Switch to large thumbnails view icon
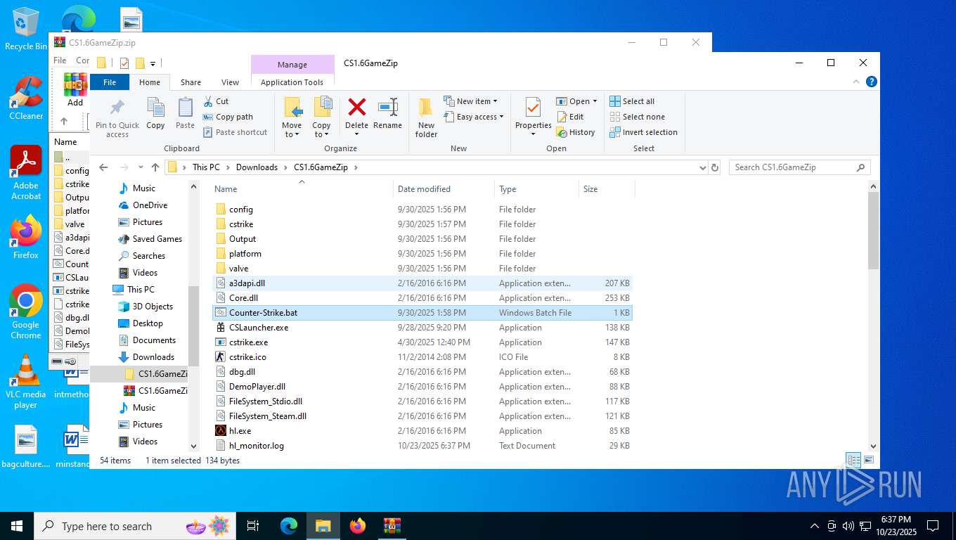 pos(869,460)
